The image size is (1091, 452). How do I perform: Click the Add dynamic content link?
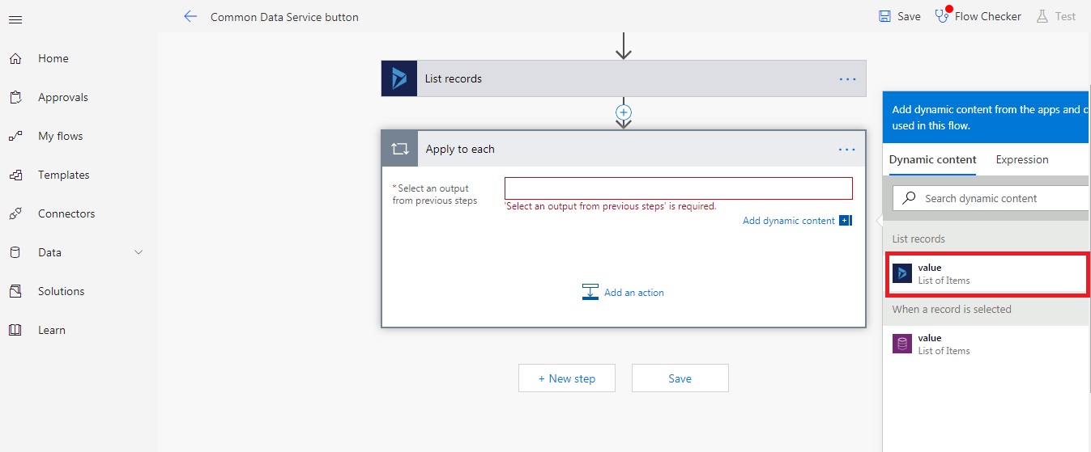788,221
